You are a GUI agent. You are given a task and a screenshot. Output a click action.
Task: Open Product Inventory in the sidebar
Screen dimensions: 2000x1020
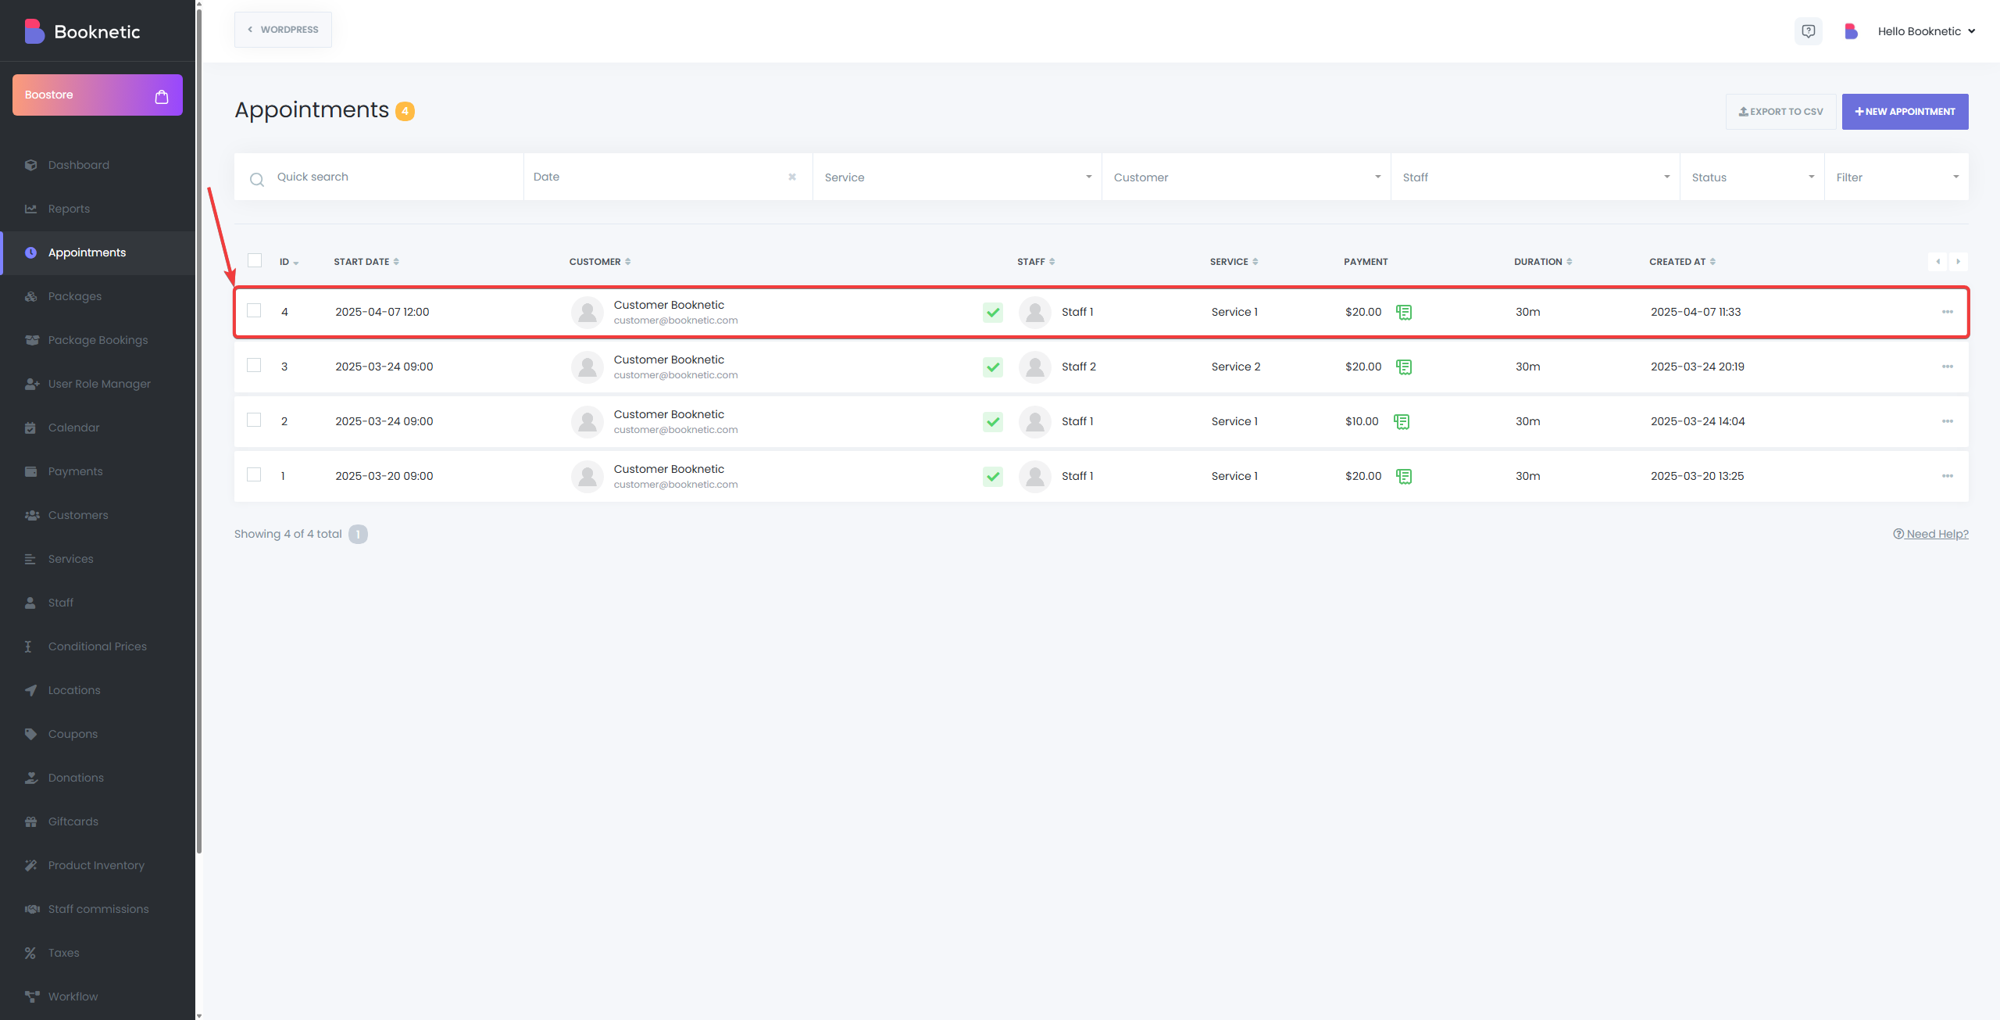pyautogui.click(x=98, y=865)
